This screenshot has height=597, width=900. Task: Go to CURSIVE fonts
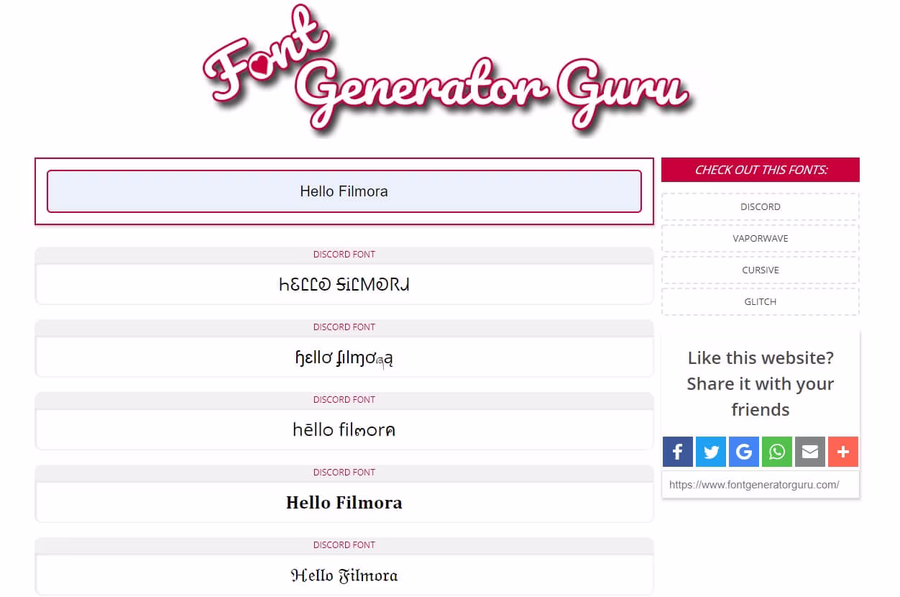[760, 270]
